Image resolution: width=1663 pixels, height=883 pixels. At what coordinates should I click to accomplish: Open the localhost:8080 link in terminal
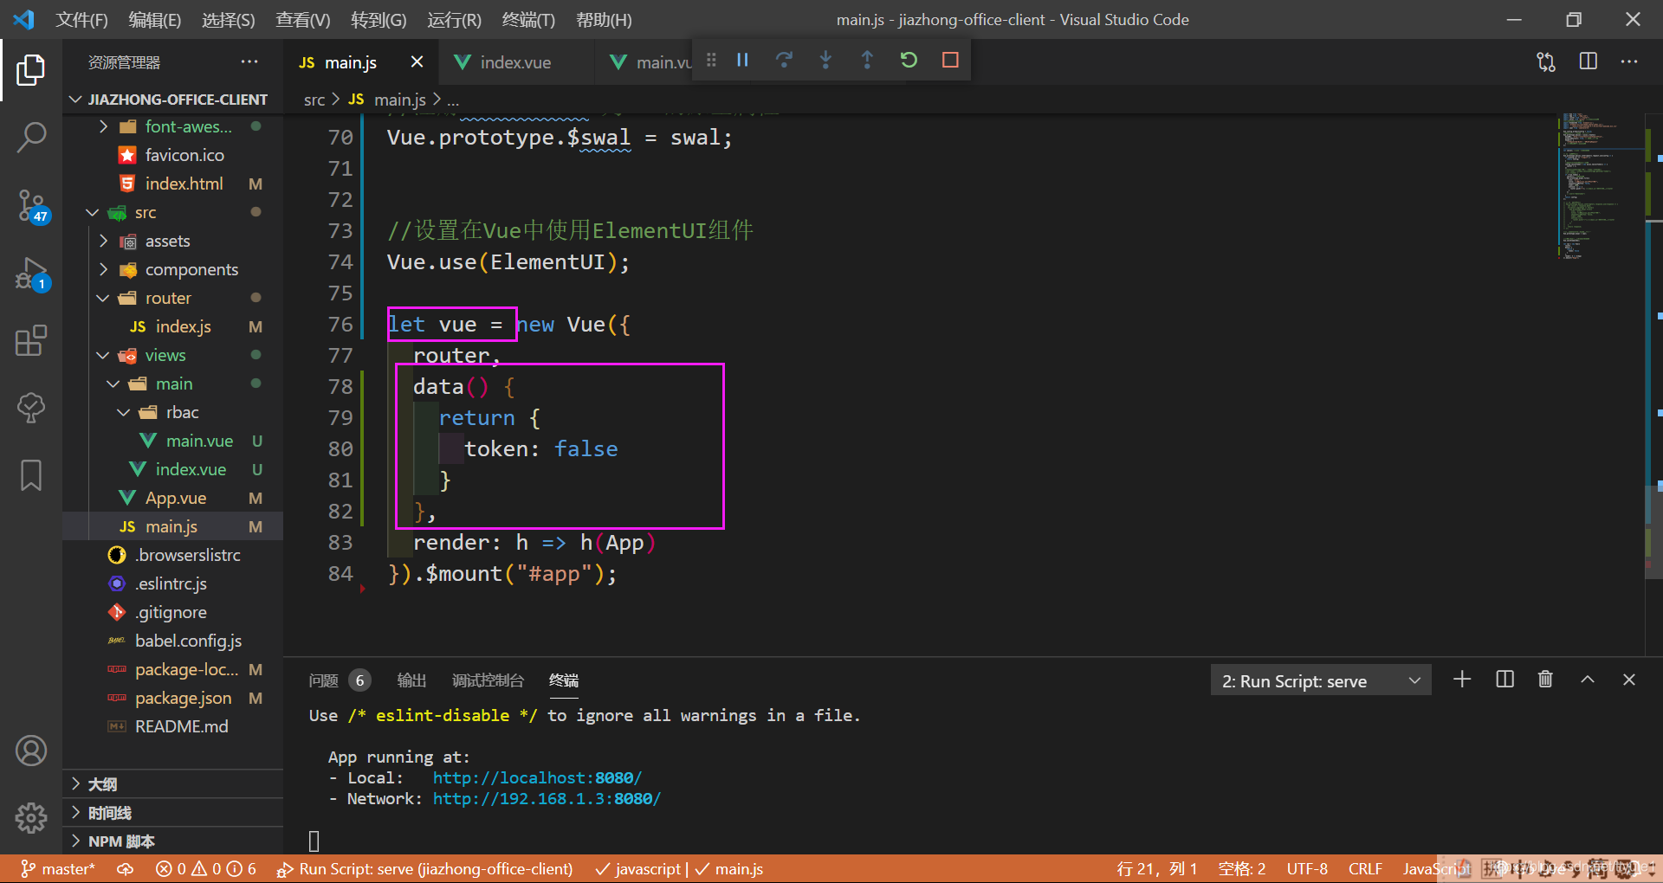[537, 777]
